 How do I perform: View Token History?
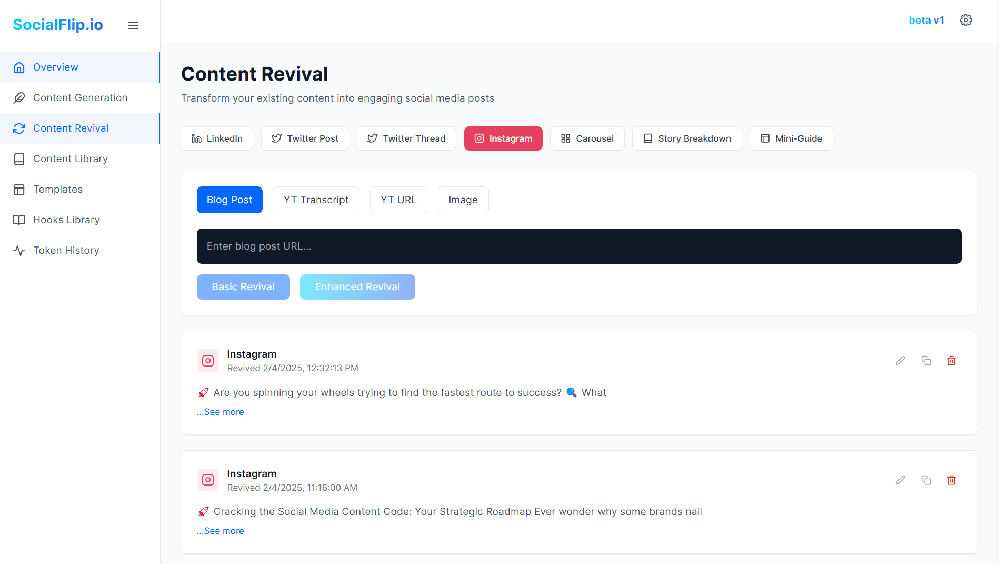pyautogui.click(x=79, y=251)
